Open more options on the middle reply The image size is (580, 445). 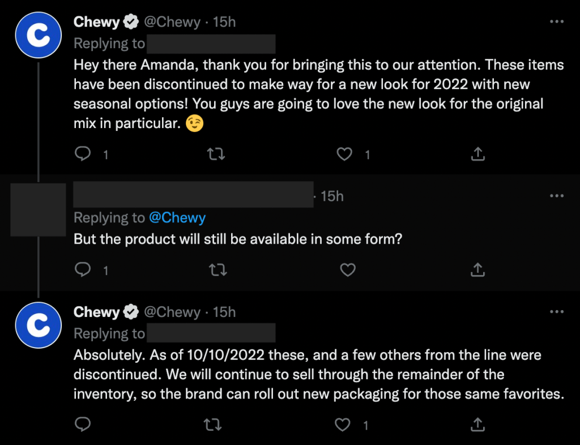coord(557,196)
